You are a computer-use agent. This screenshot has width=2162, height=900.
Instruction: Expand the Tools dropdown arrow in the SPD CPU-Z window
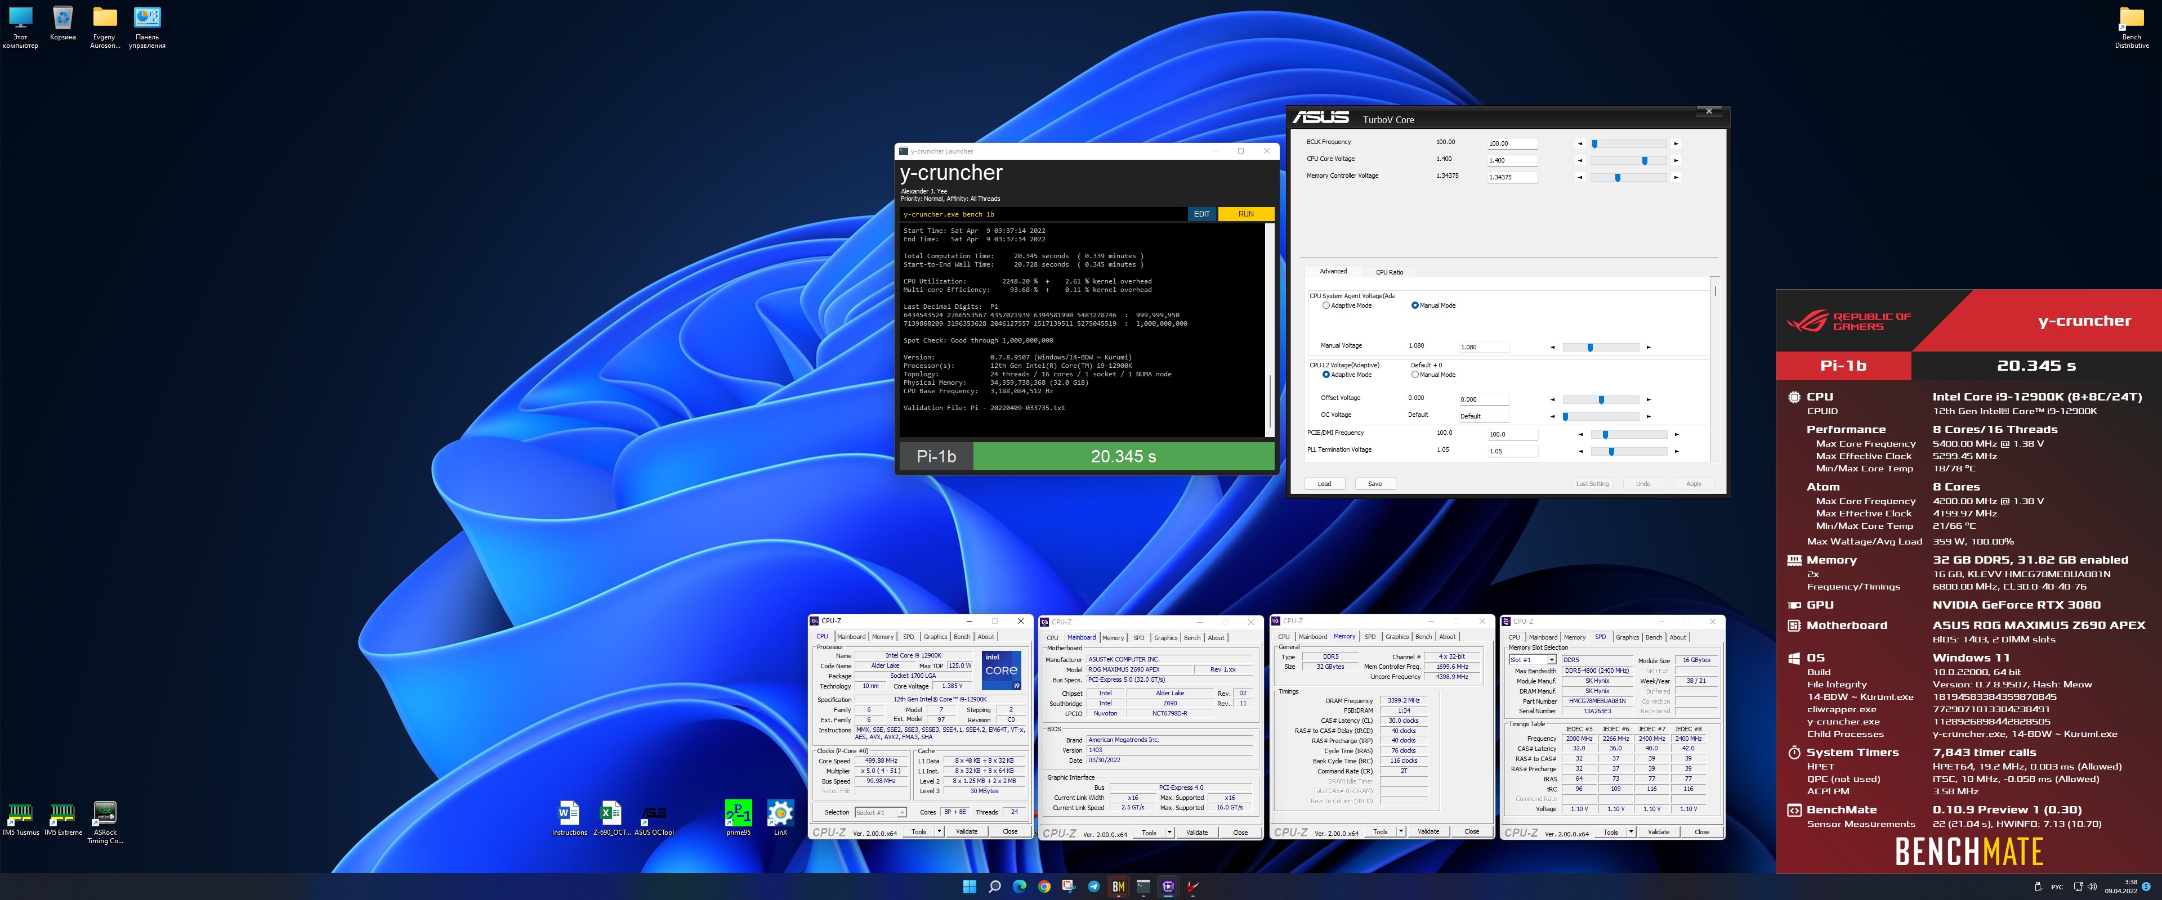click(x=1631, y=832)
